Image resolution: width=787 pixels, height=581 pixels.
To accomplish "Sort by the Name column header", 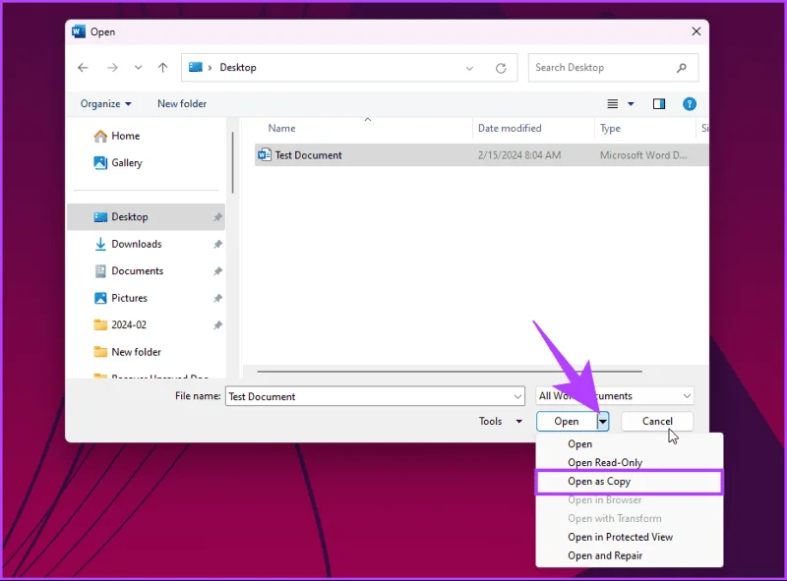I will tap(281, 129).
